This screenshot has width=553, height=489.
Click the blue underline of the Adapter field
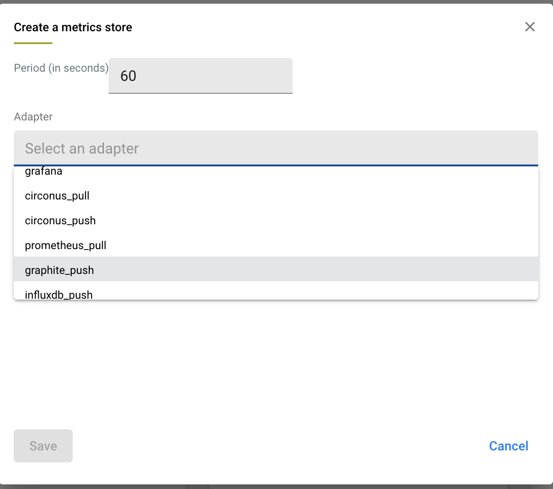tap(276, 165)
